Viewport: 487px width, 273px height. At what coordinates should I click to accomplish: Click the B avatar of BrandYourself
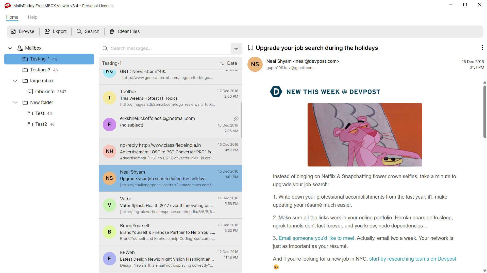[x=109, y=232]
